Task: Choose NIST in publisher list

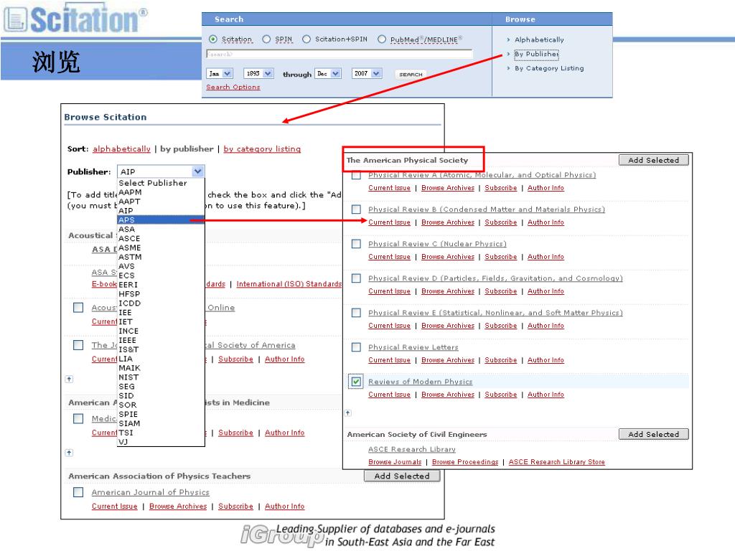Action: pos(161,377)
